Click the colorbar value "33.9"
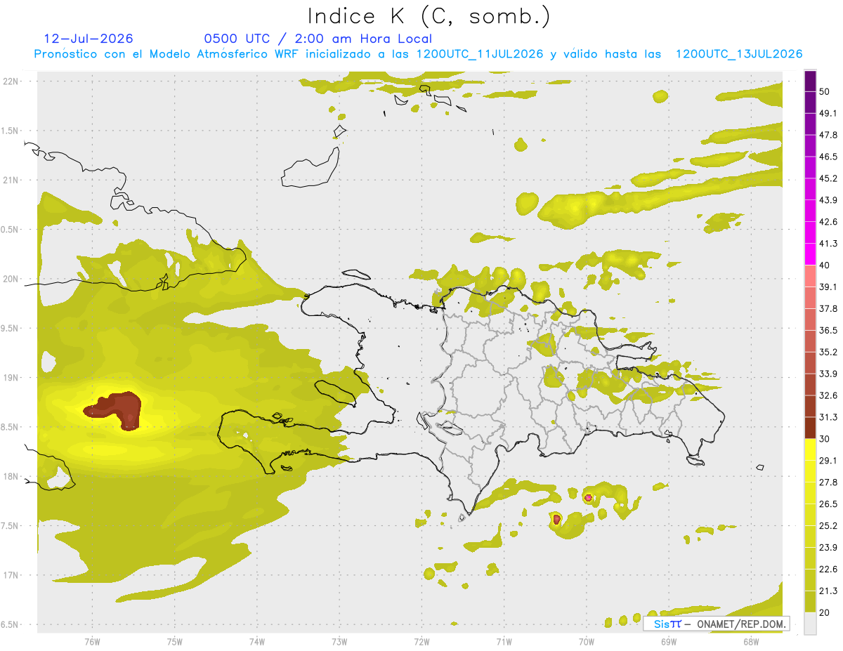Image resolution: width=843 pixels, height=651 pixels. [x=828, y=374]
